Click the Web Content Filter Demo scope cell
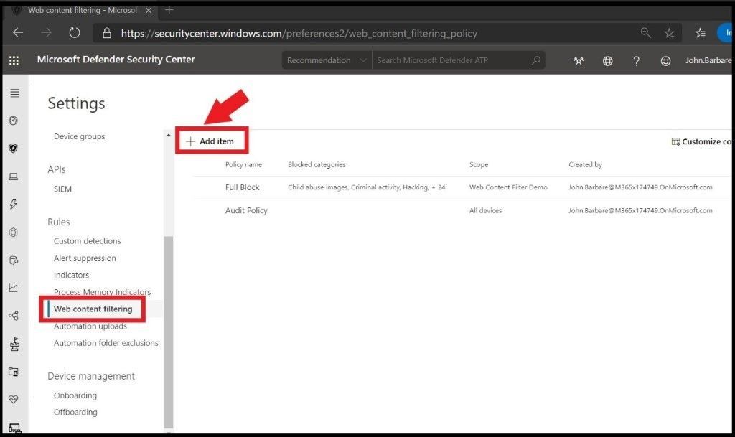 click(x=508, y=187)
